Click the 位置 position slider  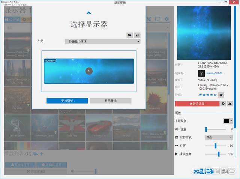pyautogui.click(x=216, y=146)
